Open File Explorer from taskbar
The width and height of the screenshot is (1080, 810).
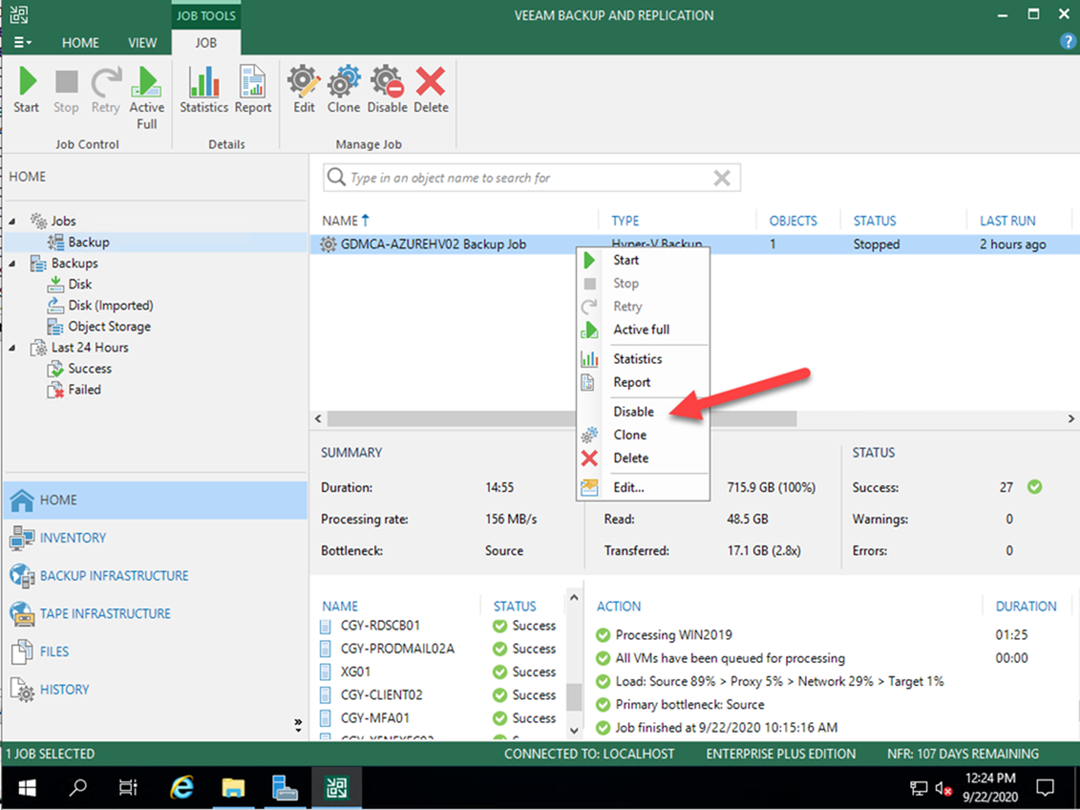(x=233, y=788)
